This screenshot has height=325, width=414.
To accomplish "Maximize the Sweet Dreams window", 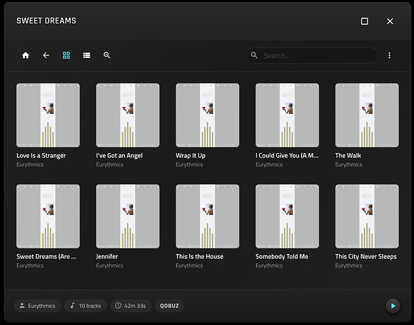I will pyautogui.click(x=365, y=21).
